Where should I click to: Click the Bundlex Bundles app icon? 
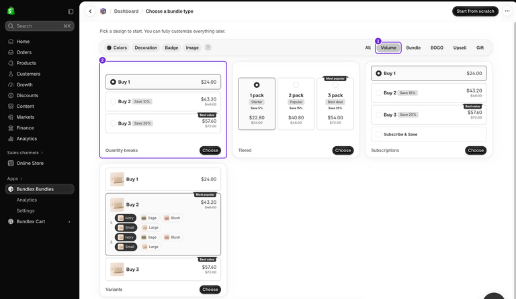point(11,189)
